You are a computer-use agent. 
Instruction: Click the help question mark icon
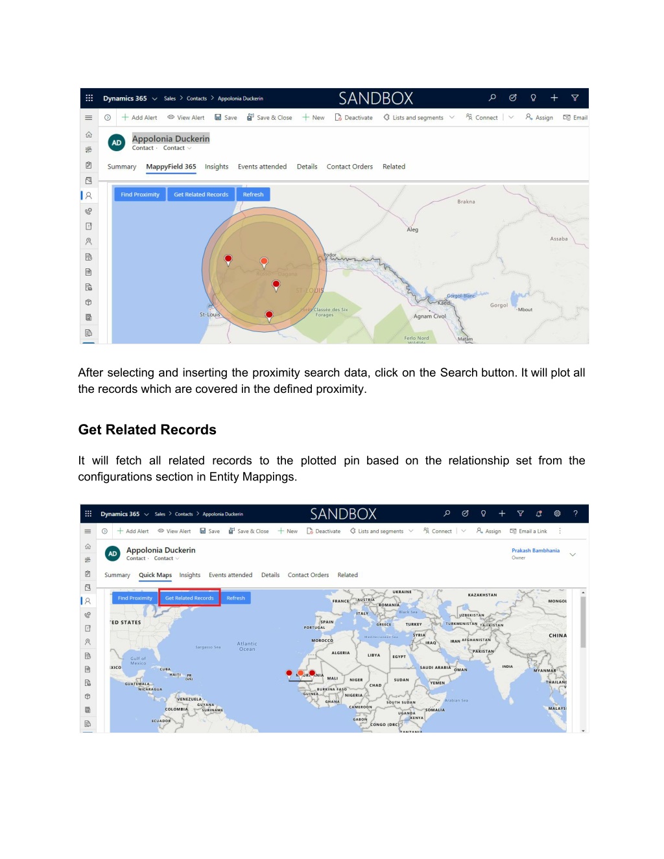(575, 513)
